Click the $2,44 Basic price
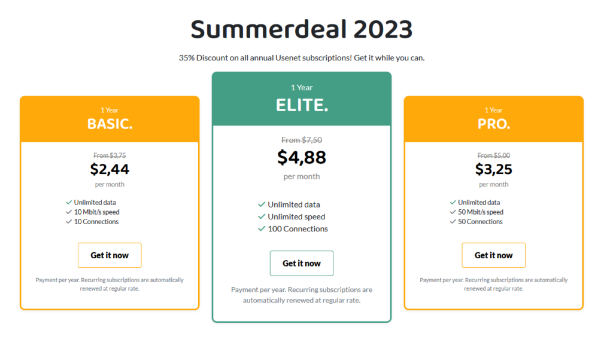613x342 pixels. point(110,169)
